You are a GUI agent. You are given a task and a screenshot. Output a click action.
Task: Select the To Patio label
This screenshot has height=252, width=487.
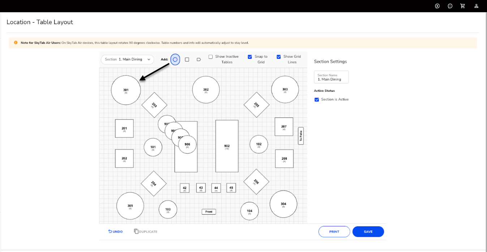[x=300, y=136]
